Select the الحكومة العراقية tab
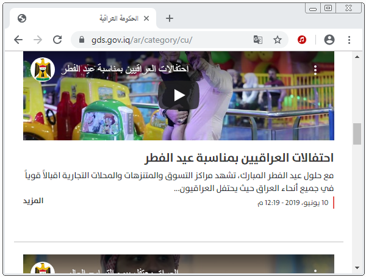366x277 pixels. tap(83, 18)
